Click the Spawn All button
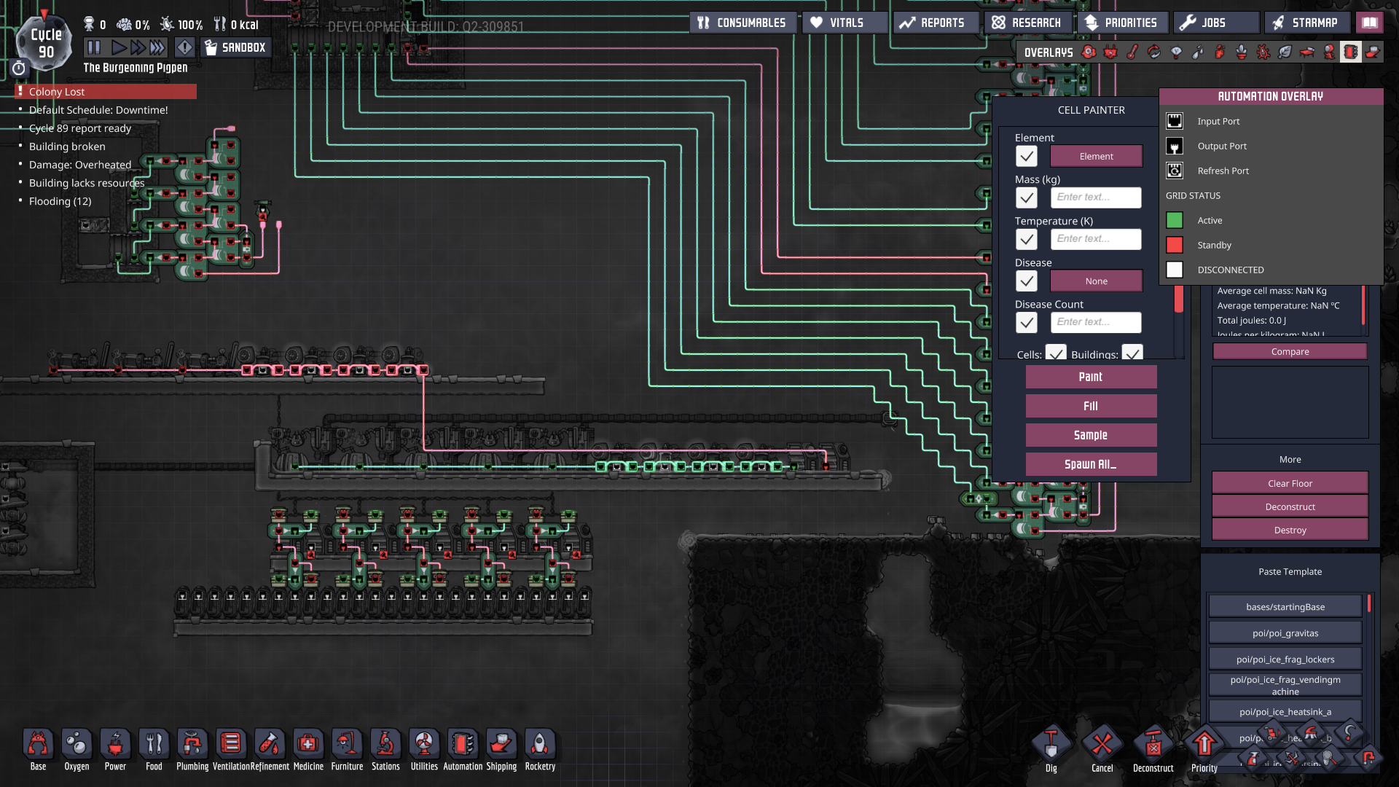This screenshot has width=1399, height=787. 1091,464
